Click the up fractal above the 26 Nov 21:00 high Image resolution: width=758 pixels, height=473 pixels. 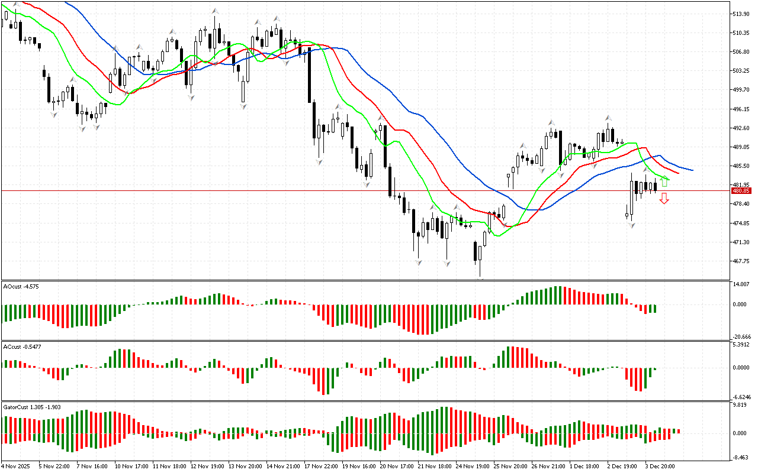[x=551, y=122]
